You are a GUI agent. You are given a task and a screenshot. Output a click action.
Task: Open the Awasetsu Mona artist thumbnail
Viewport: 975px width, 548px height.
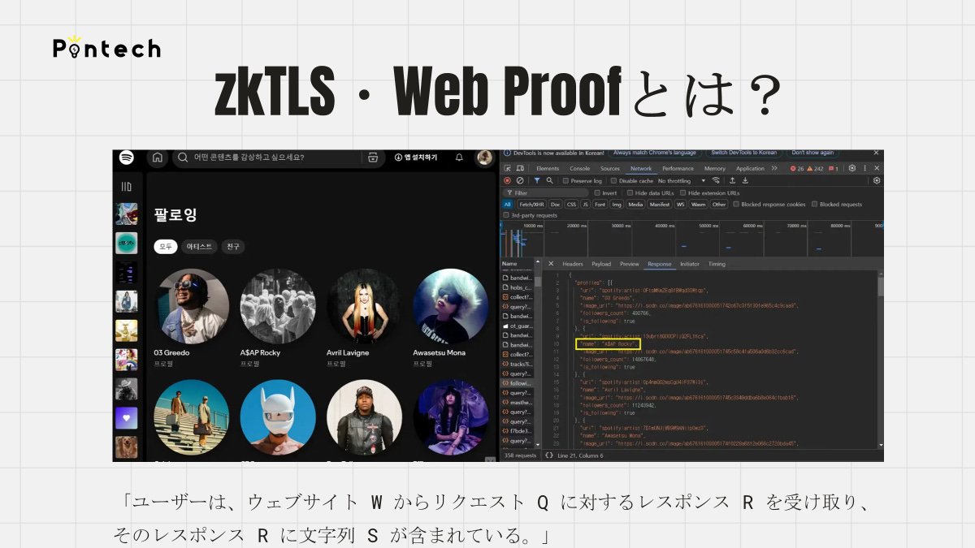tap(451, 306)
